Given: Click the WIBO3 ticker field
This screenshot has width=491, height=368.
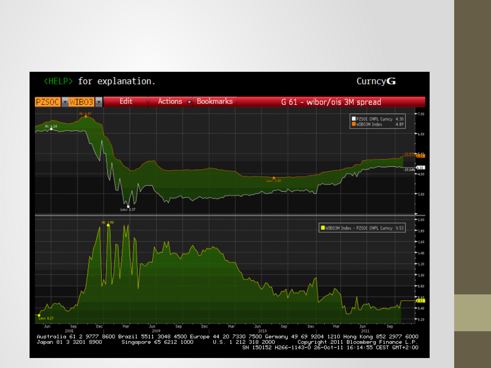Looking at the screenshot, I should click(x=82, y=102).
